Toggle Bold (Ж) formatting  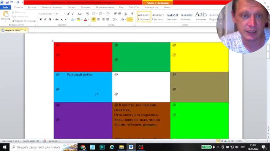pyautogui.click(x=40, y=20)
